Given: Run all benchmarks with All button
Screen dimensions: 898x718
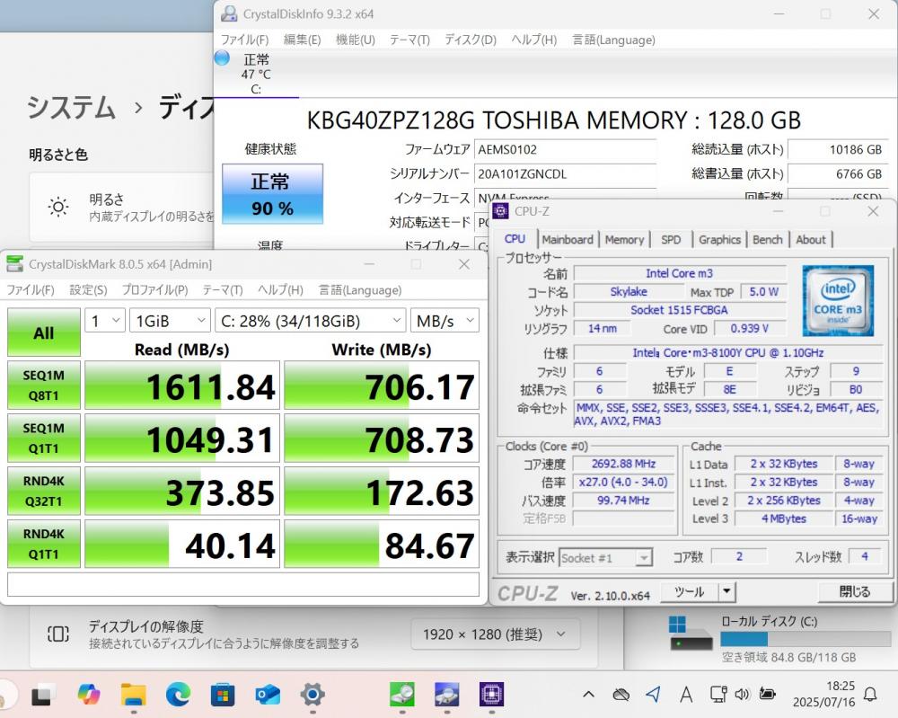Looking at the screenshot, I should (43, 332).
